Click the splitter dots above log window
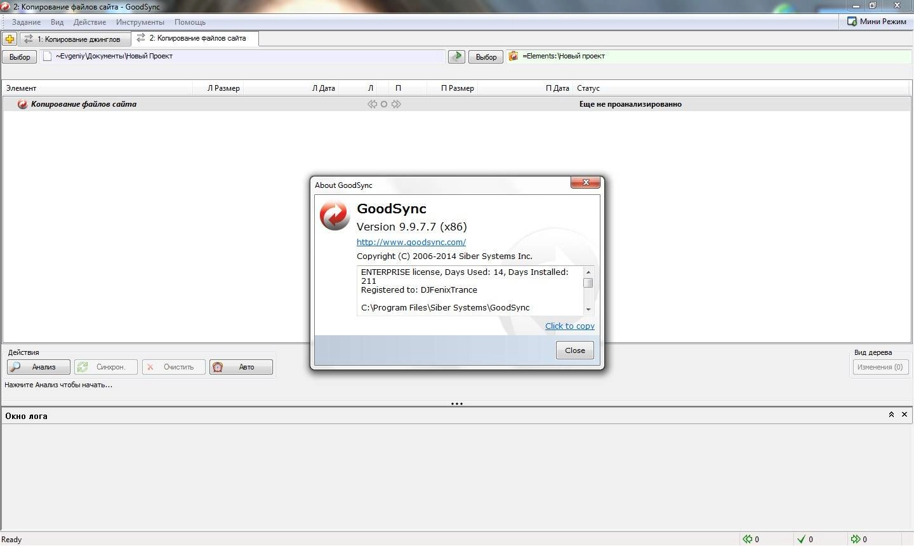The height and width of the screenshot is (546, 914). point(456,403)
